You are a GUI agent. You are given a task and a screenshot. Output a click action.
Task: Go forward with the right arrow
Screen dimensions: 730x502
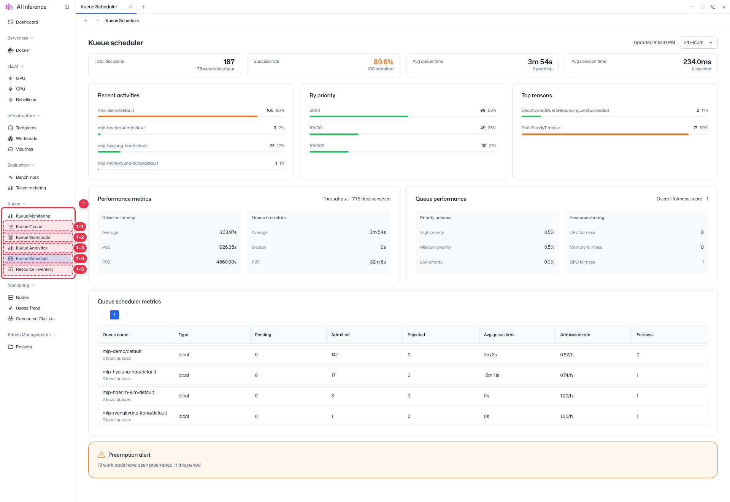point(97,21)
